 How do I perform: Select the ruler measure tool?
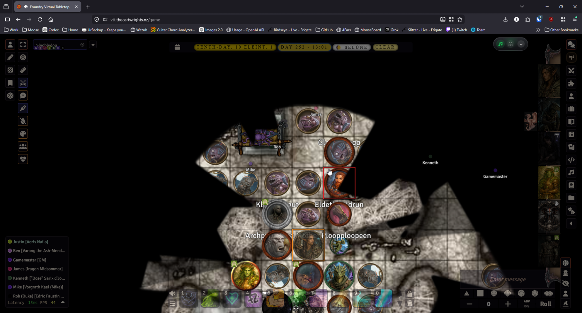pyautogui.click(x=23, y=70)
